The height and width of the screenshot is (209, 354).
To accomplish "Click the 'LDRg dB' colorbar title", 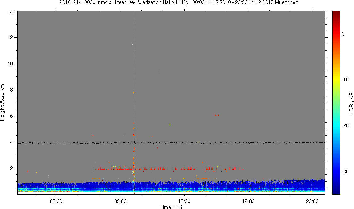I will click(351, 103).
